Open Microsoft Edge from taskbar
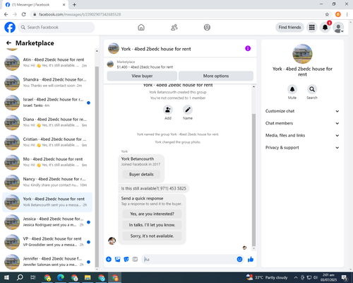353x283 pixels. point(61,278)
